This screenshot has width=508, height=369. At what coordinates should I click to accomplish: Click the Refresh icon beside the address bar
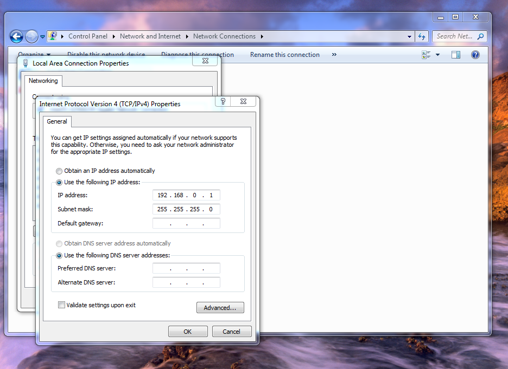pos(422,36)
